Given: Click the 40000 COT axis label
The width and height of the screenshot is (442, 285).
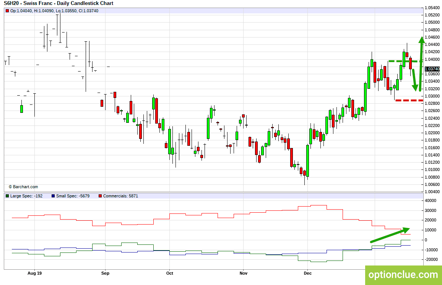Looking at the screenshot, I should pyautogui.click(x=431, y=201).
